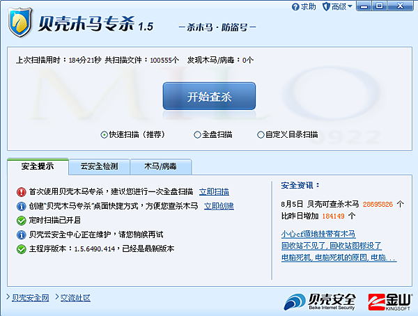Open the 立即扫描 link
This screenshot has width=418, height=316.
pos(214,191)
